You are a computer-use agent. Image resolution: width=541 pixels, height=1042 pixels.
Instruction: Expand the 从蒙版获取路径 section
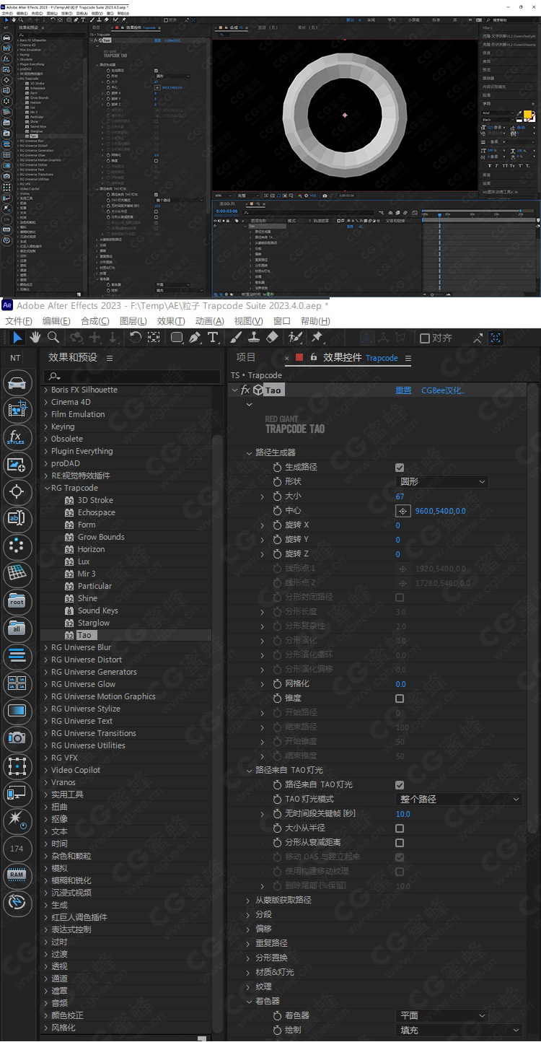(x=250, y=900)
